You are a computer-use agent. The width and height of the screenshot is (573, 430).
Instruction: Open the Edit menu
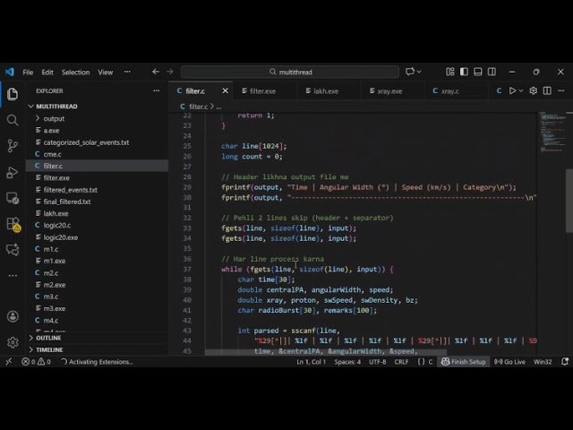pyautogui.click(x=47, y=72)
